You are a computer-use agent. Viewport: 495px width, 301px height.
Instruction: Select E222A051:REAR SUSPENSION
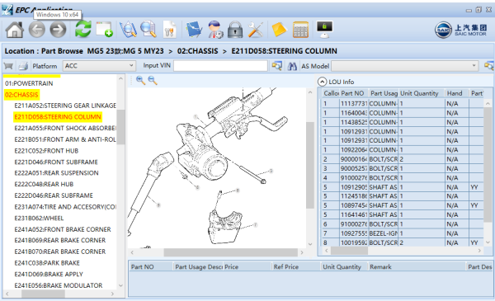tap(56, 173)
